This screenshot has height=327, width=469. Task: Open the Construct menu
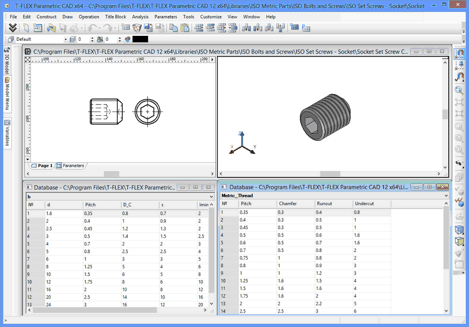(x=46, y=17)
